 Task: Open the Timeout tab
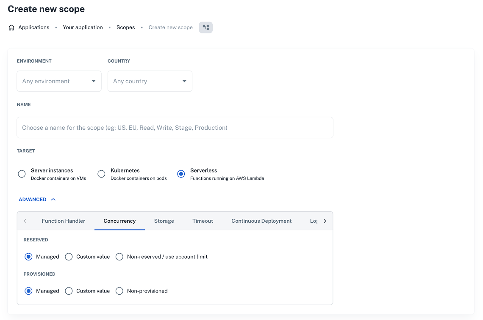(203, 221)
